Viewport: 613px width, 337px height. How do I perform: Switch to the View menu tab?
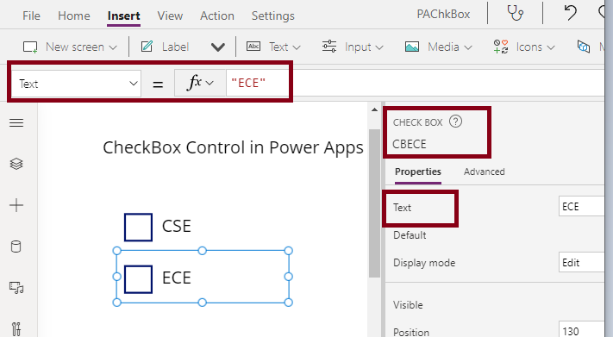(170, 16)
